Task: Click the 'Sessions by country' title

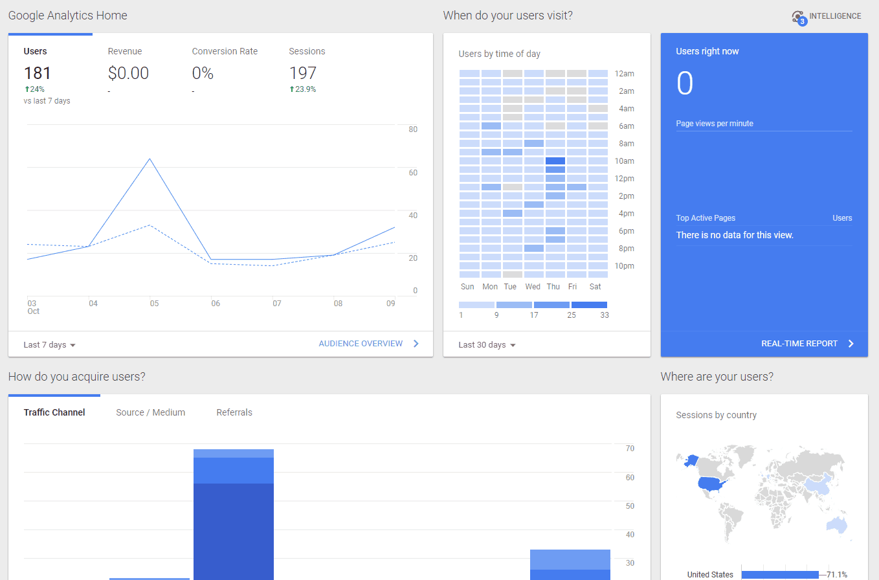Action: 716,415
